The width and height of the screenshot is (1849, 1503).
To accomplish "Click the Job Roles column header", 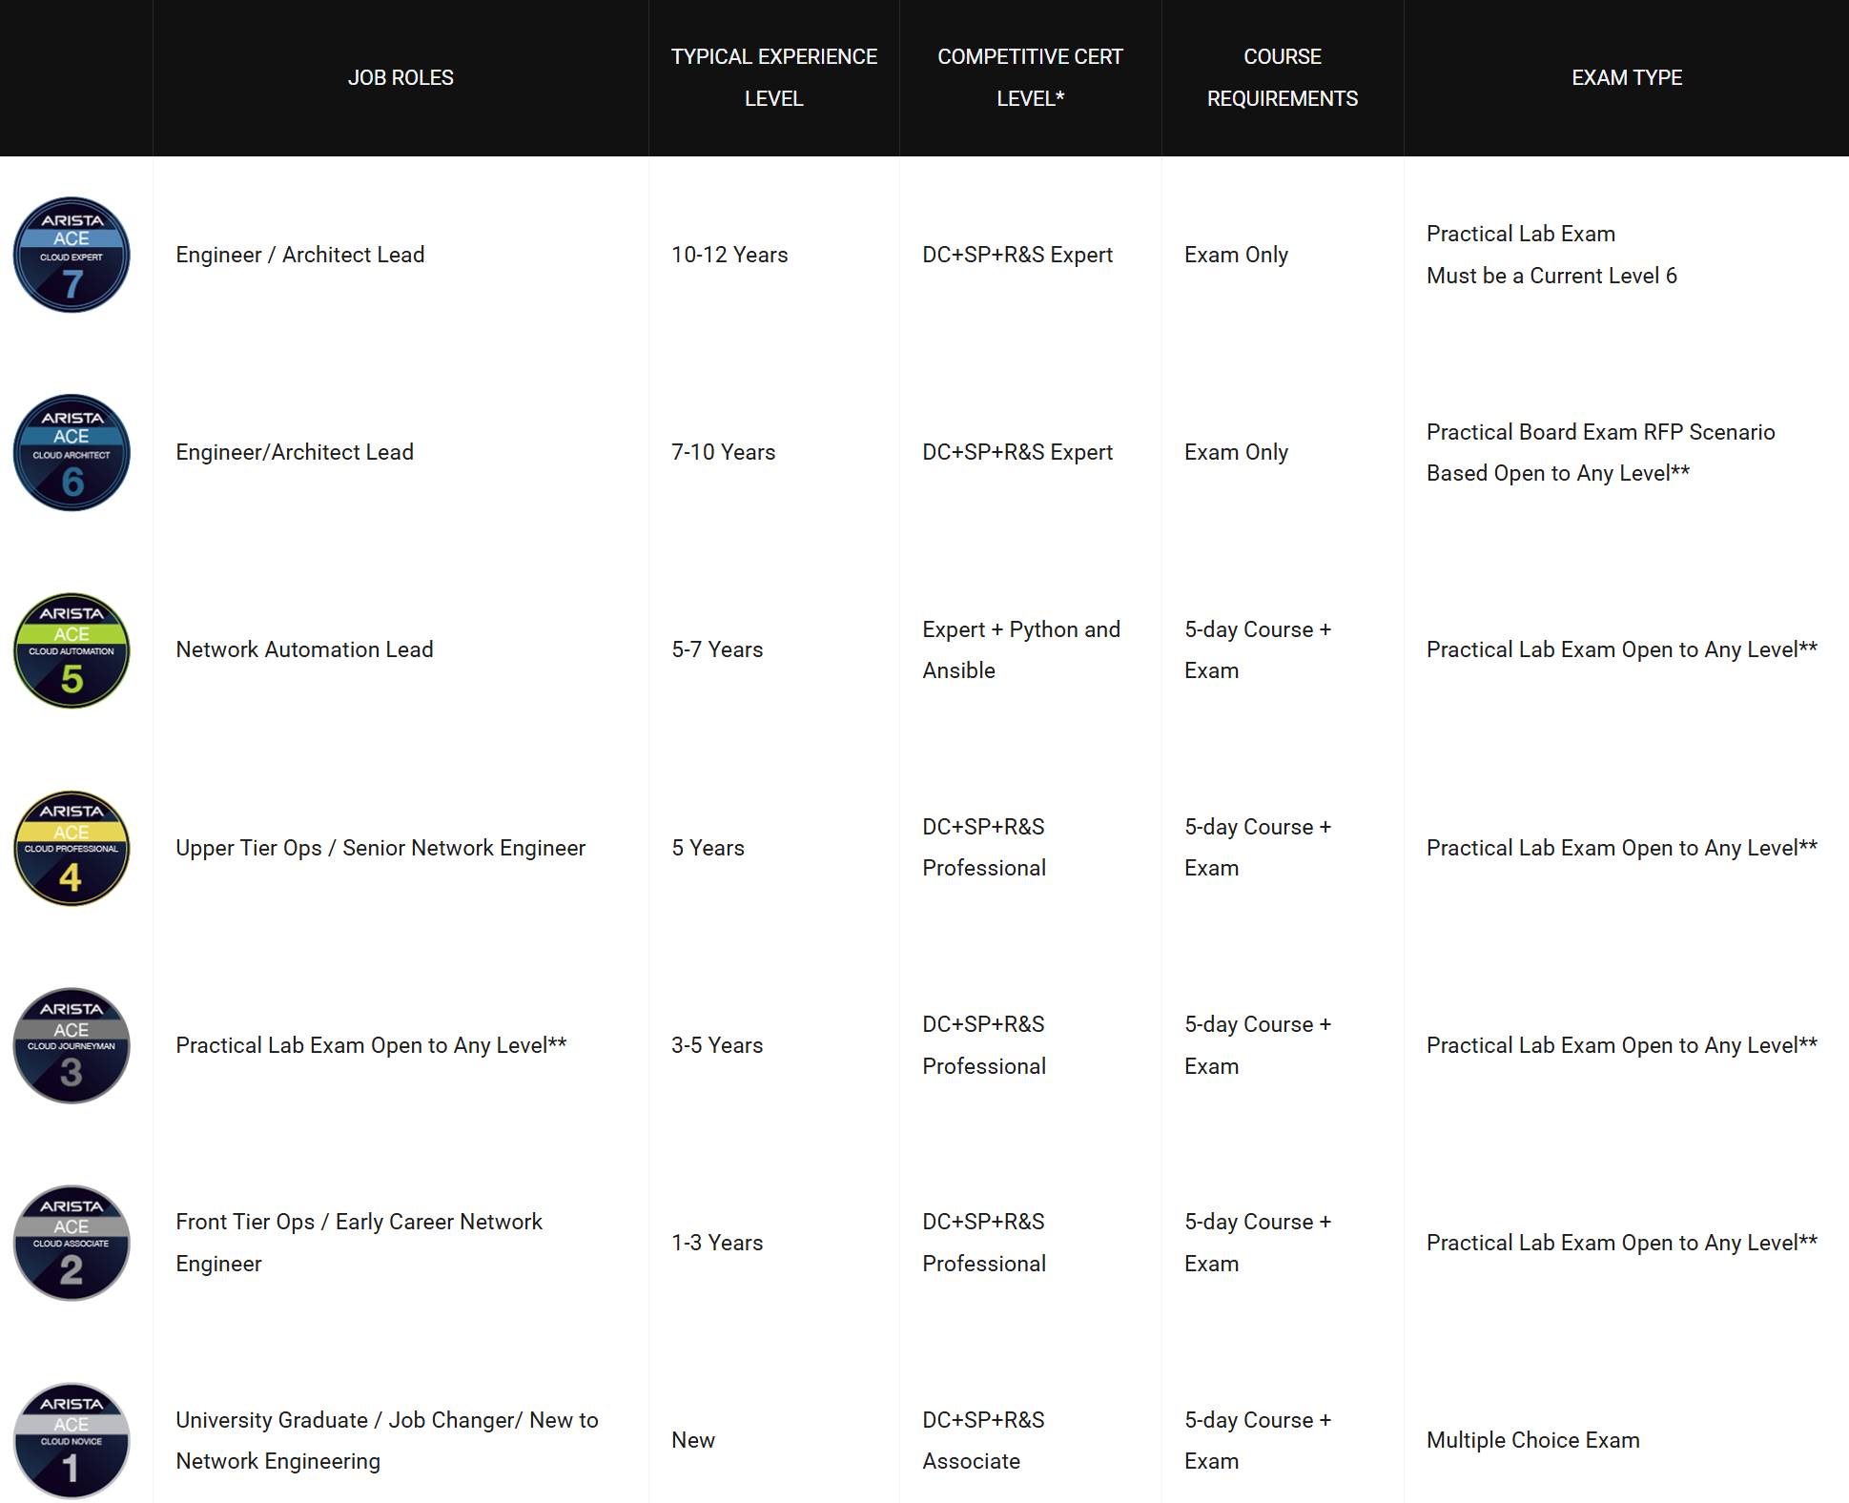I will 401,77.
